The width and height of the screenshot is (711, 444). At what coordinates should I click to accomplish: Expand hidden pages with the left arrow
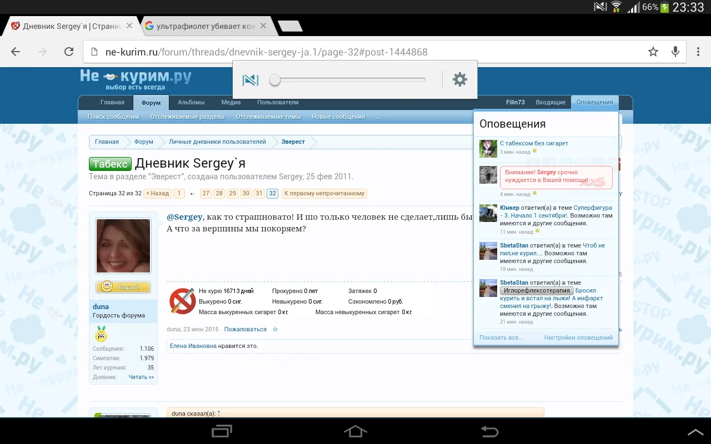click(192, 194)
